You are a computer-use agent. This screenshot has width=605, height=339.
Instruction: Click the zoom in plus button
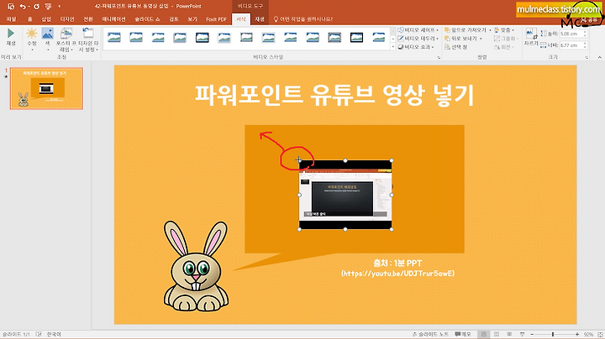point(576,334)
